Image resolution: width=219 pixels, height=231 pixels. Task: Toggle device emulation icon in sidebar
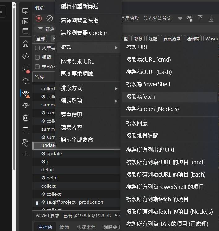pos(25,21)
